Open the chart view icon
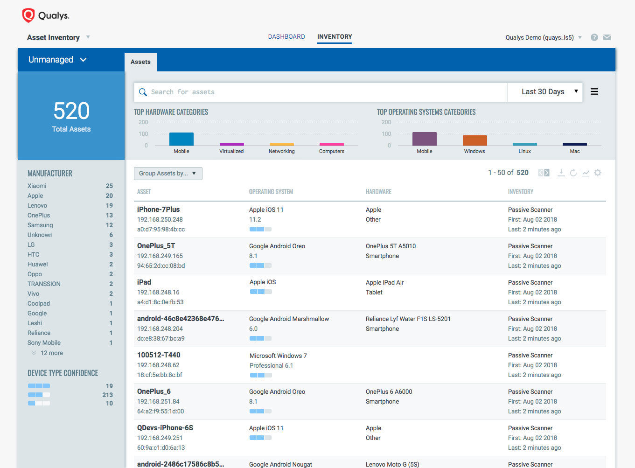The height and width of the screenshot is (468, 635). pyautogui.click(x=585, y=173)
